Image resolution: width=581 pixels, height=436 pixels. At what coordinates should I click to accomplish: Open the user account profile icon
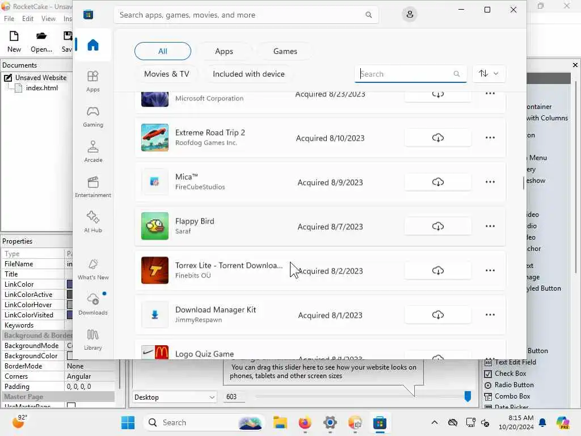(410, 14)
